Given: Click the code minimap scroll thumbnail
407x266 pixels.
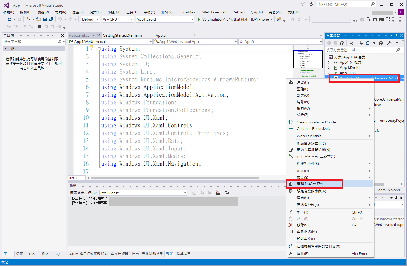Looking at the screenshot, I should (308, 59).
